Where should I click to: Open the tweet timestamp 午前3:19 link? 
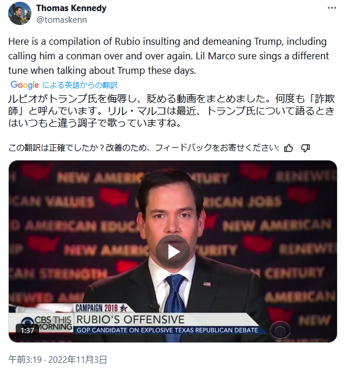pyautogui.click(x=25, y=359)
